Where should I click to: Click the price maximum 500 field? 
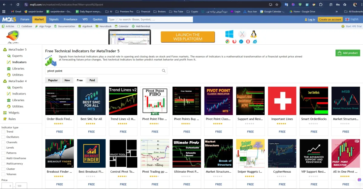coord(21,186)
